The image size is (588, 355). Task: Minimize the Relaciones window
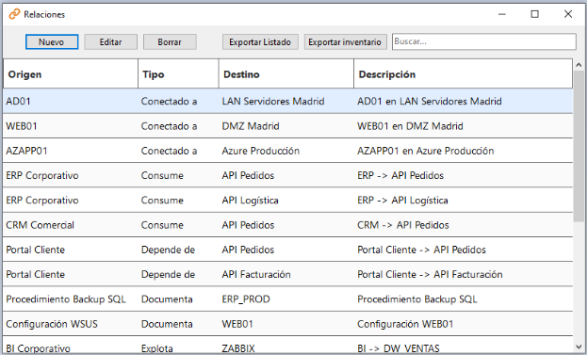[502, 14]
